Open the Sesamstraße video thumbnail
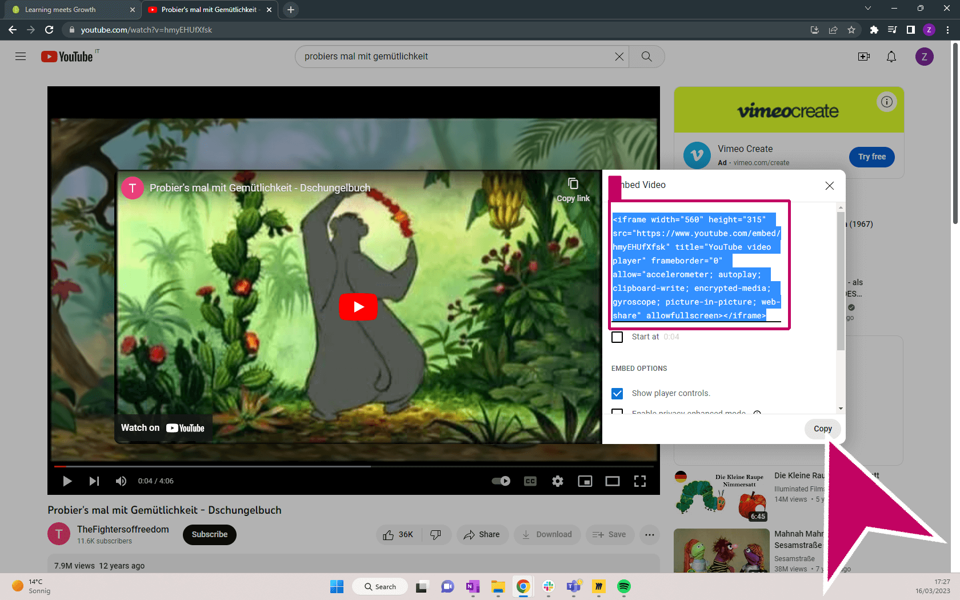The width and height of the screenshot is (960, 600). tap(722, 551)
